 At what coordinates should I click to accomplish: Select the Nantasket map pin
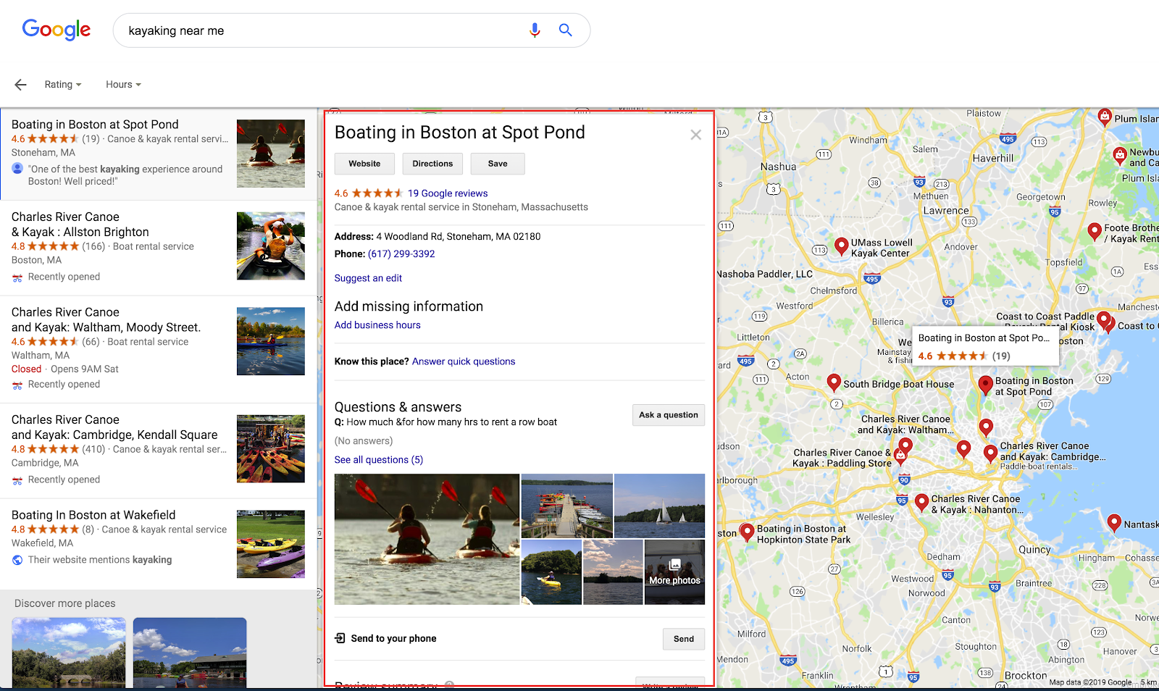pyautogui.click(x=1114, y=522)
